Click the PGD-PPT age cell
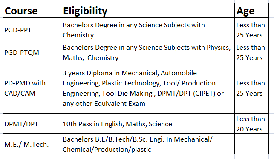274x159 pixels. tap(252, 30)
